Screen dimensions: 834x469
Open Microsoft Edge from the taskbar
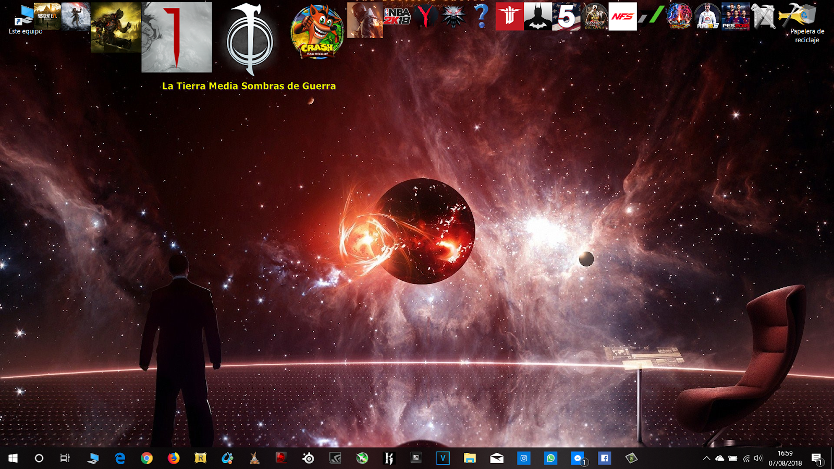[120, 458]
